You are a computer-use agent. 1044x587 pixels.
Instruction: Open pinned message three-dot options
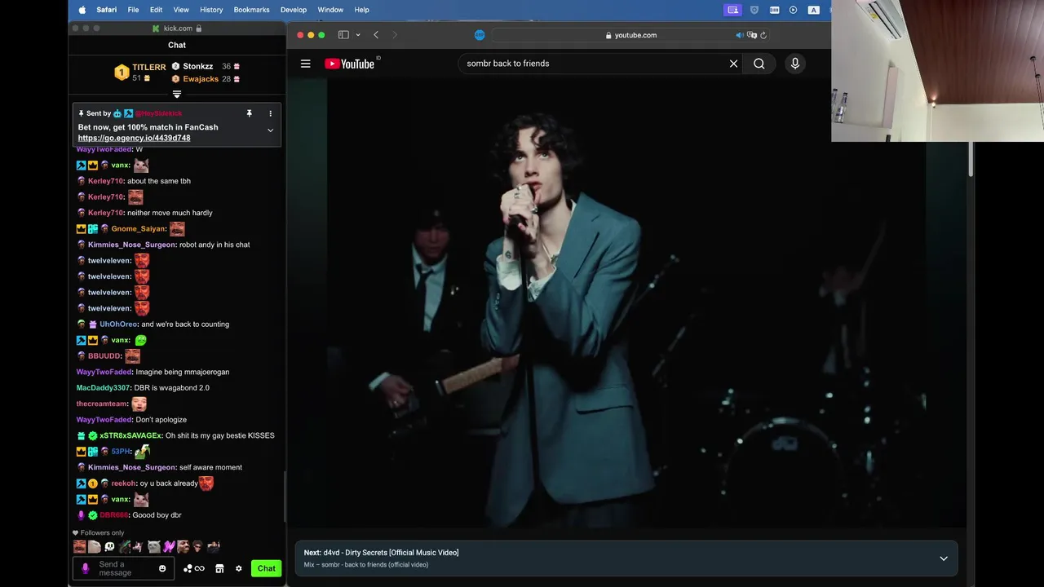point(270,113)
